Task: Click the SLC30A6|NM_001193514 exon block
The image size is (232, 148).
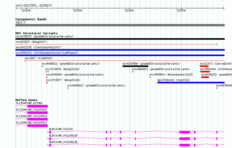Action: click(x=38, y=119)
